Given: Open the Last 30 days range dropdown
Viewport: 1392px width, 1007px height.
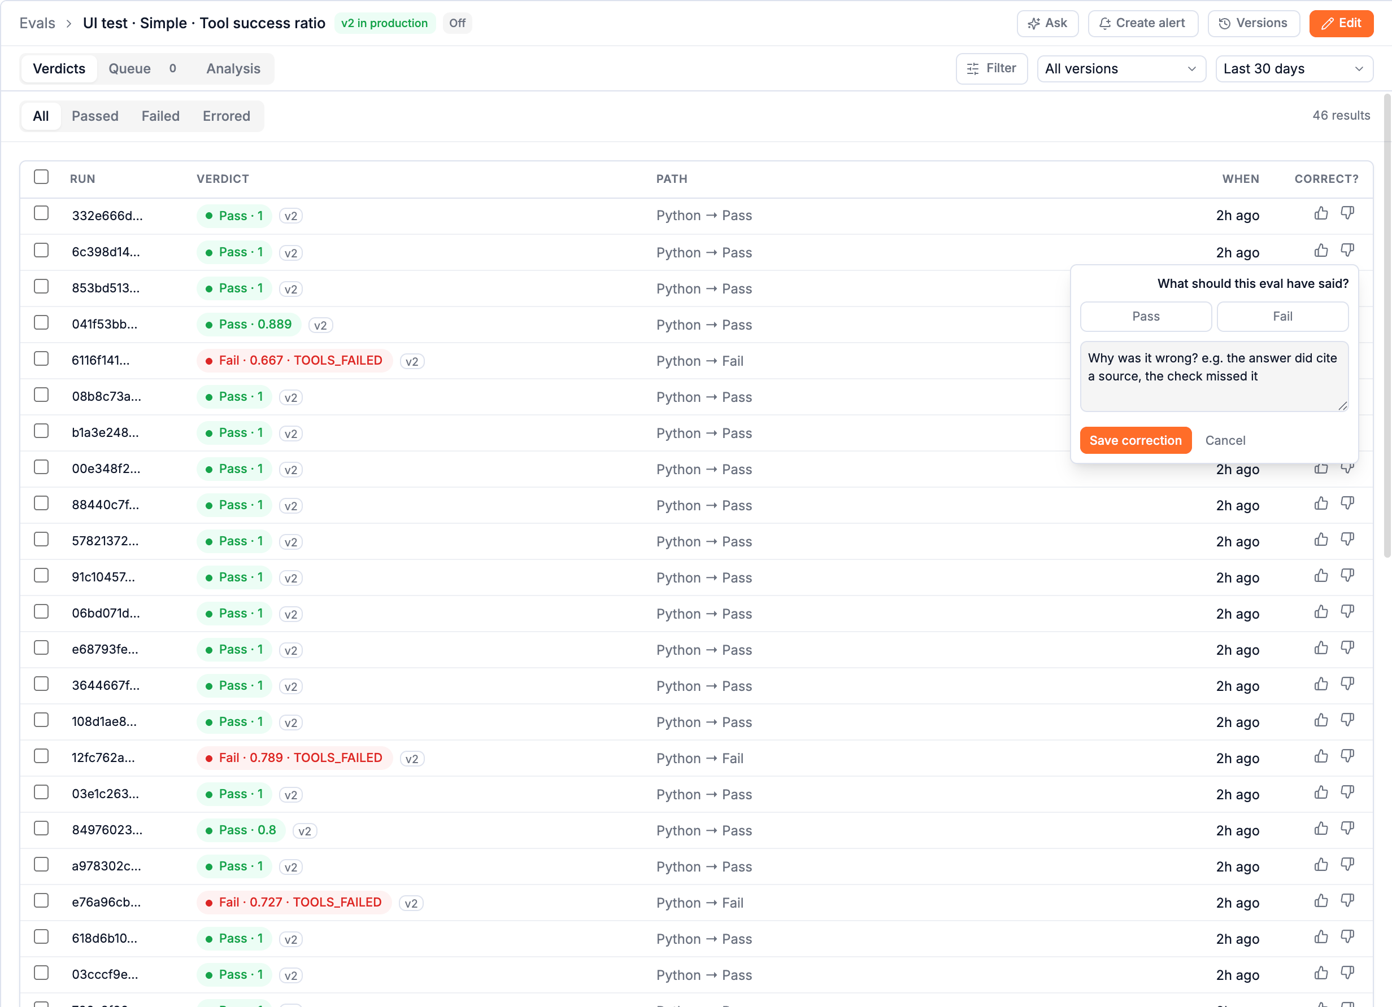Looking at the screenshot, I should 1294,69.
